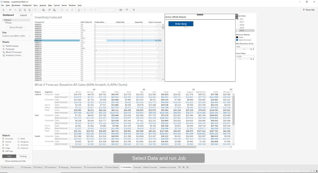Select the 2018 Order Date option
The height and width of the screenshot is (173, 318).
point(240,25)
